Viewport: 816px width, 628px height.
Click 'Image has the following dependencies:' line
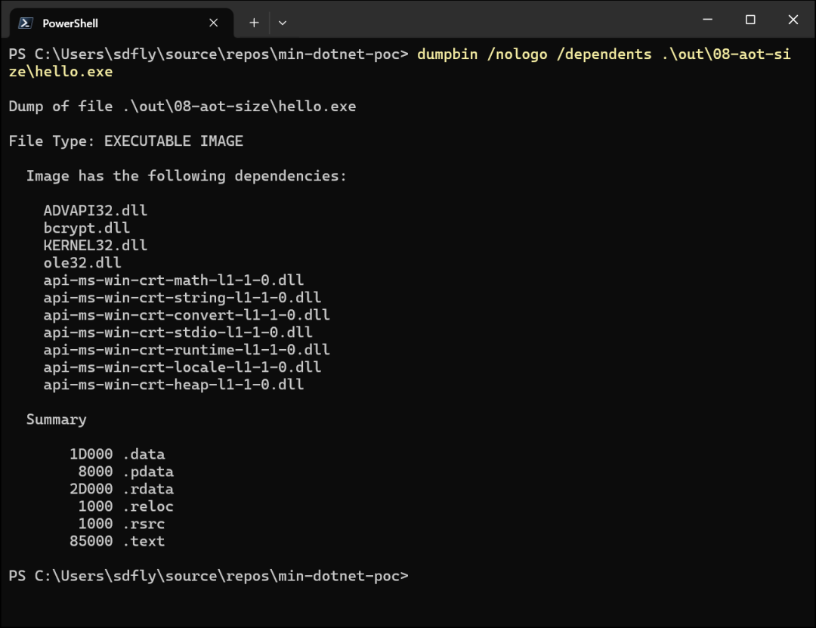187,176
